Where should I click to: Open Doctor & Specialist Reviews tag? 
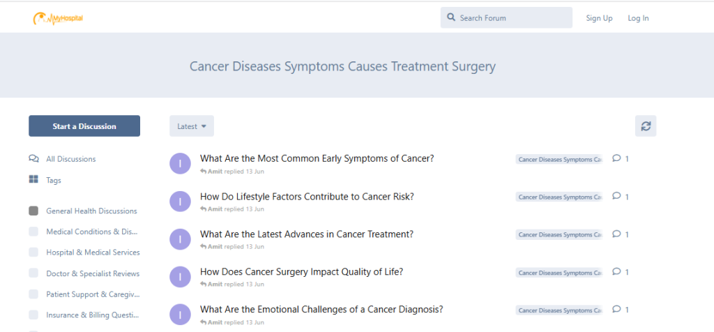[x=93, y=273]
